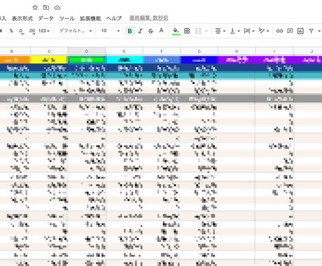
Task: Star this spreadsheet document
Action: point(35,8)
